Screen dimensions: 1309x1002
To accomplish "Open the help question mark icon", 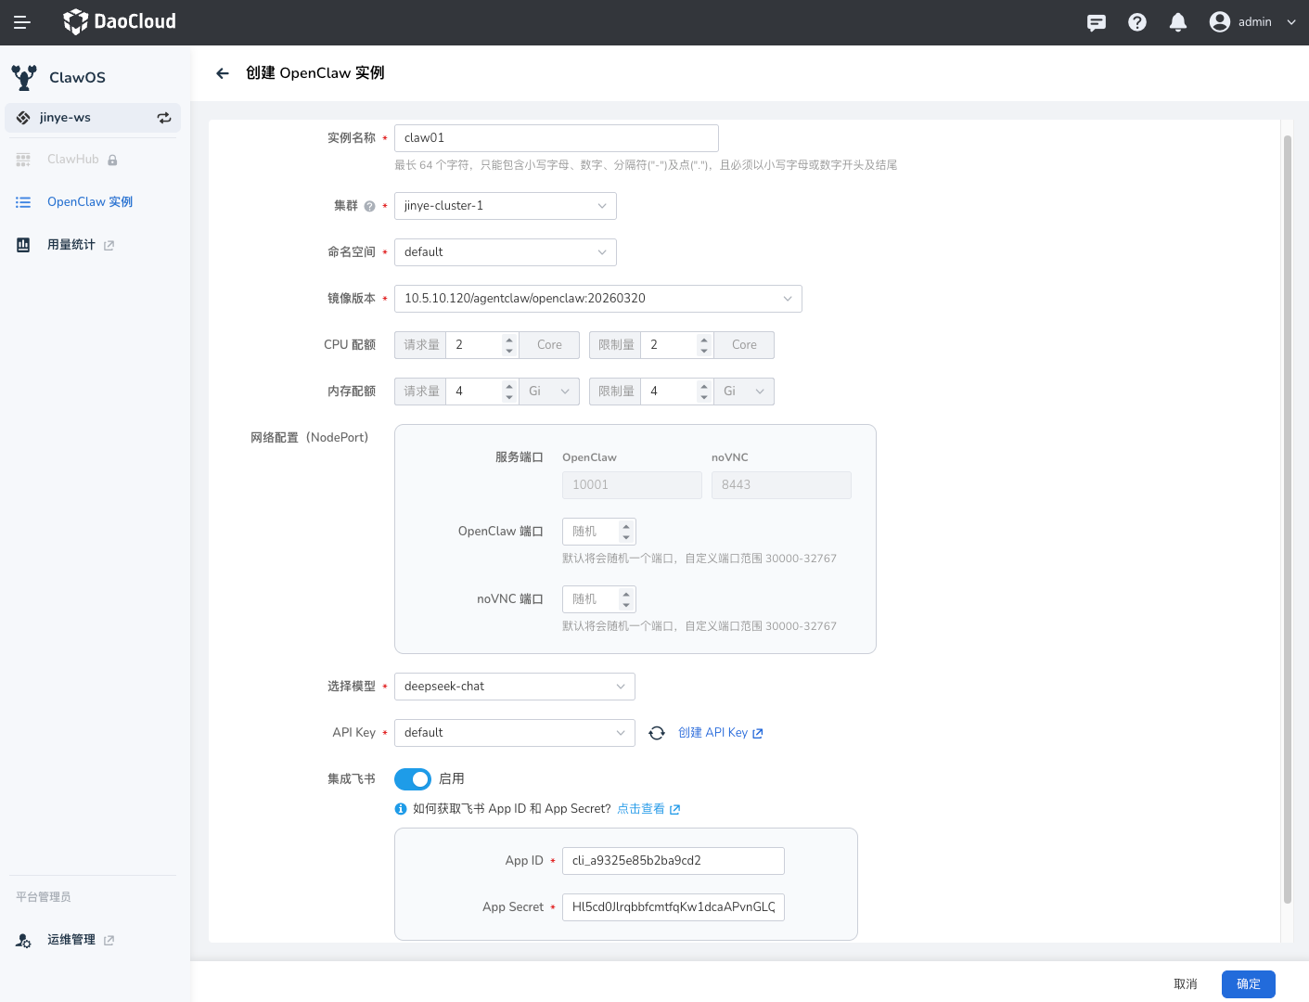I will pyautogui.click(x=1137, y=22).
